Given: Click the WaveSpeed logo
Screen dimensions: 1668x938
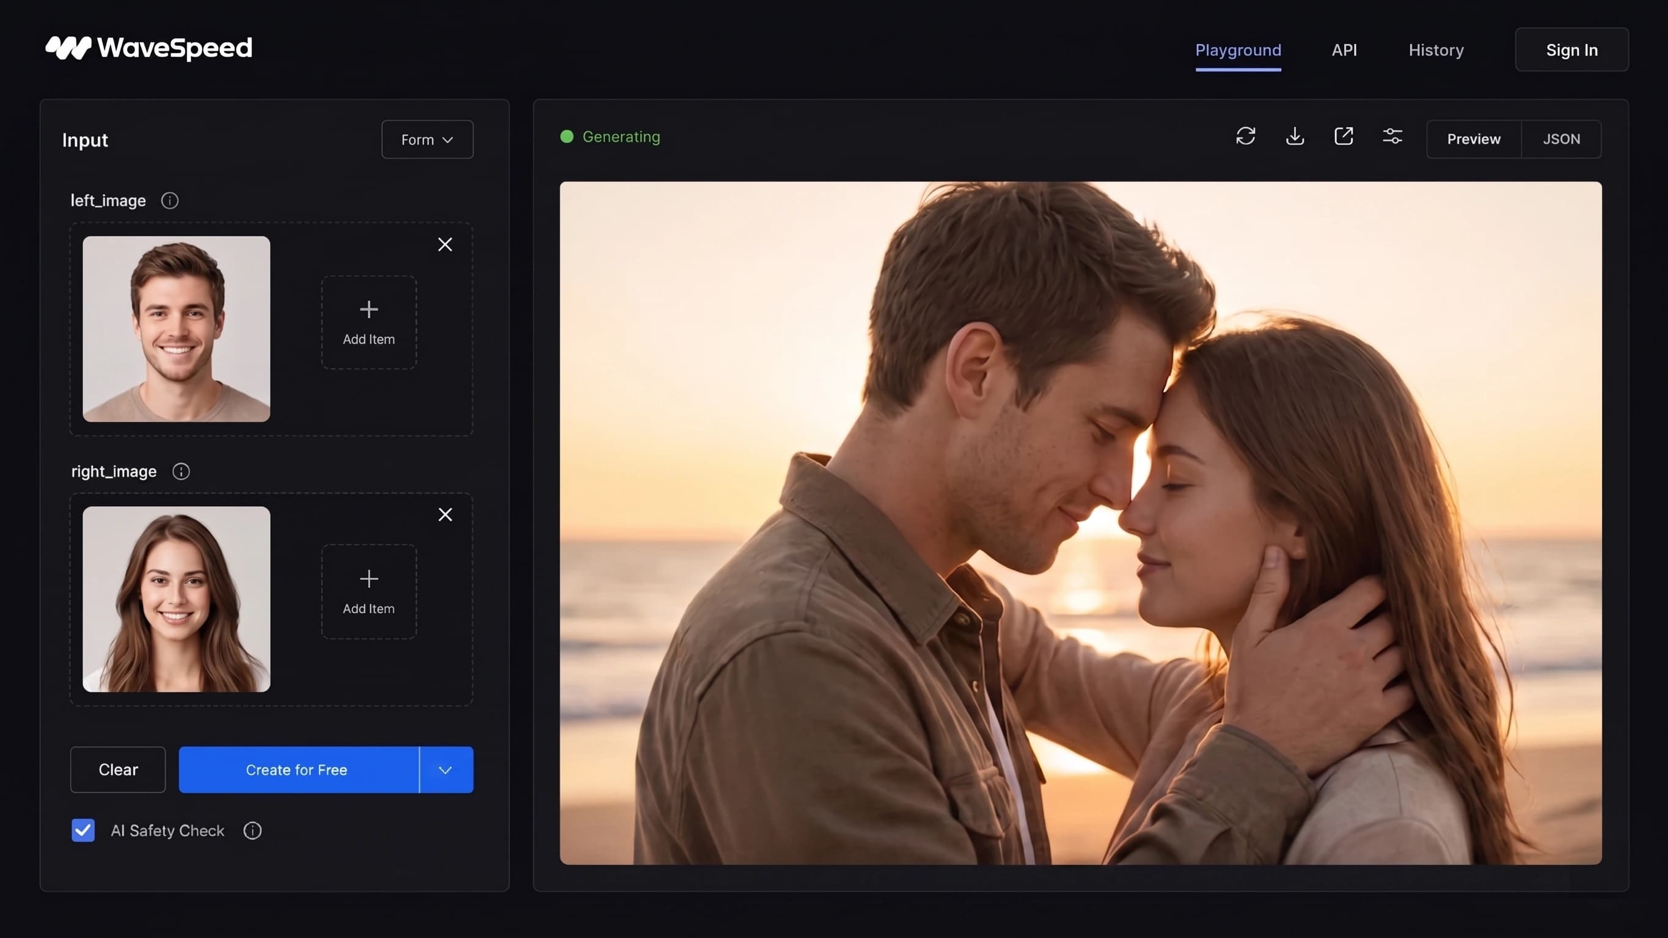Looking at the screenshot, I should coord(148,48).
